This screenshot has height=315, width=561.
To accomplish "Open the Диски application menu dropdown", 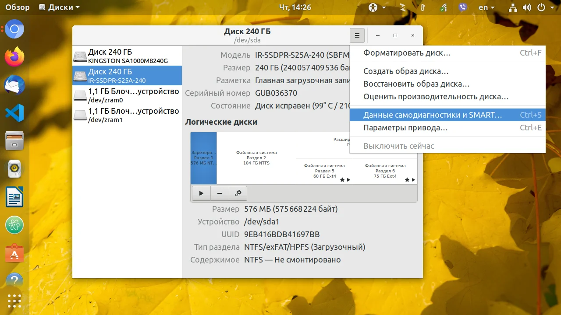I will [x=59, y=7].
